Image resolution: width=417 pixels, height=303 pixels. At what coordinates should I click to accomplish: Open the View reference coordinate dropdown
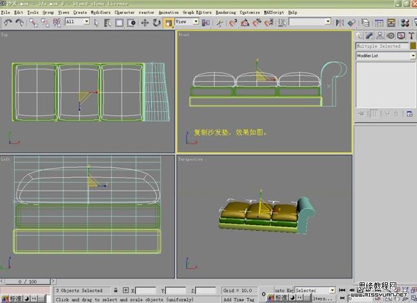(187, 22)
